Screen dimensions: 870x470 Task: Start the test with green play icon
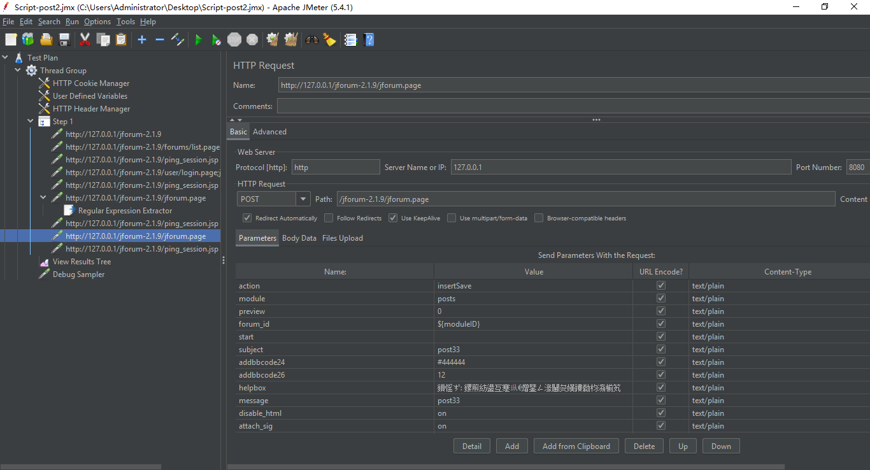coord(198,39)
